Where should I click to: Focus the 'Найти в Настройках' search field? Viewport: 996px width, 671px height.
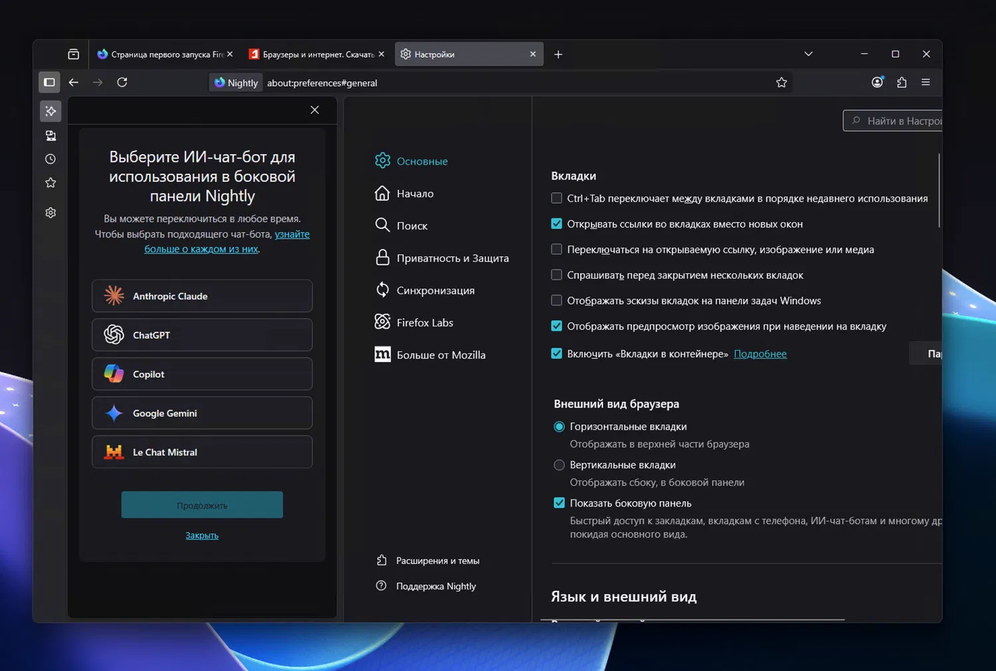coord(893,121)
